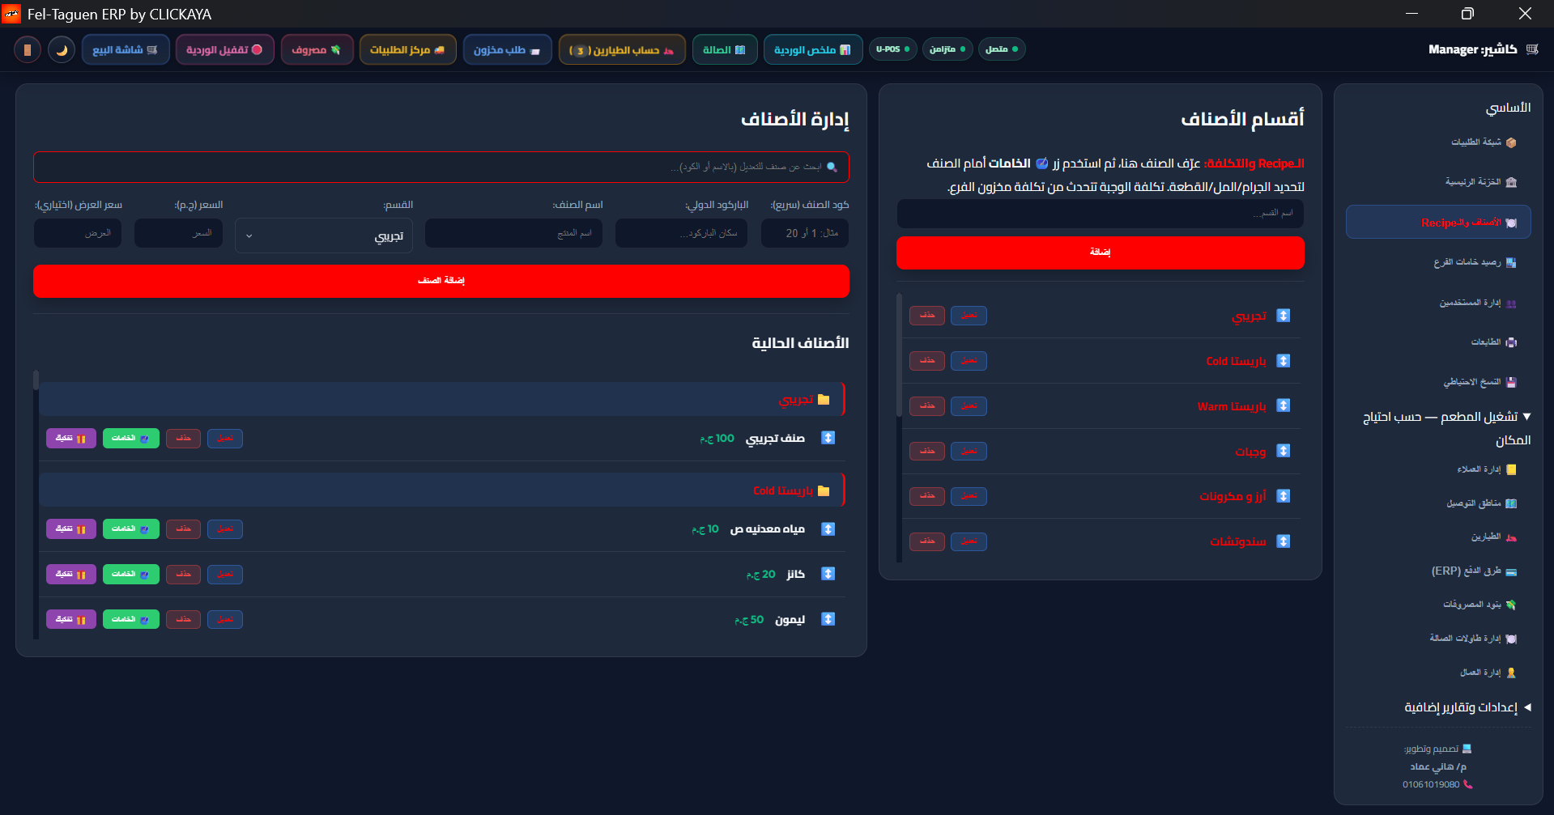
Task: Click تعديل for the باريستا Warm category
Action: [x=969, y=405]
